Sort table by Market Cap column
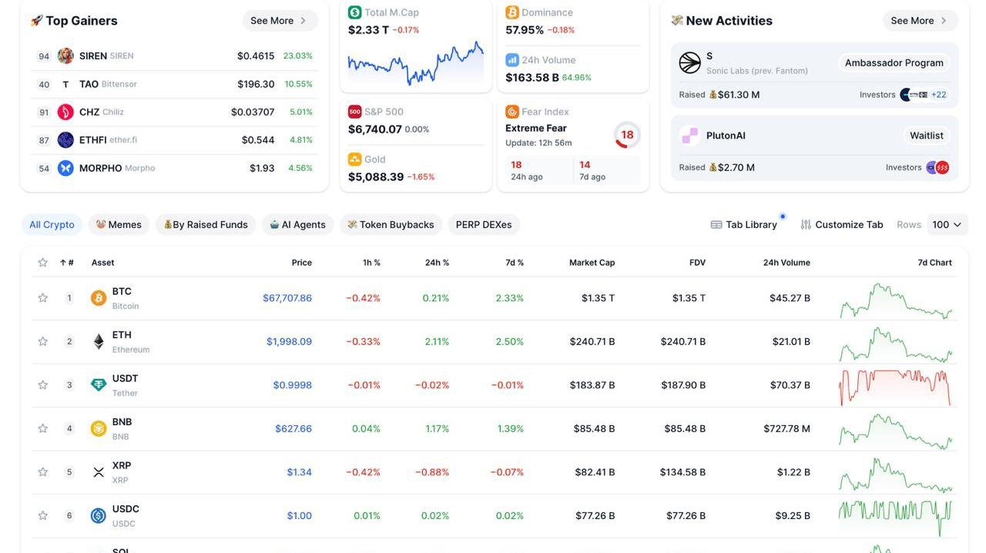 592,263
